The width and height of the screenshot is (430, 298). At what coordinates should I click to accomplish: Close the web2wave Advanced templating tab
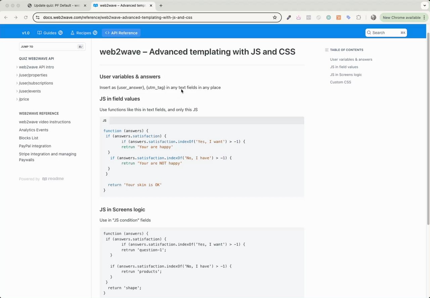(151, 5)
